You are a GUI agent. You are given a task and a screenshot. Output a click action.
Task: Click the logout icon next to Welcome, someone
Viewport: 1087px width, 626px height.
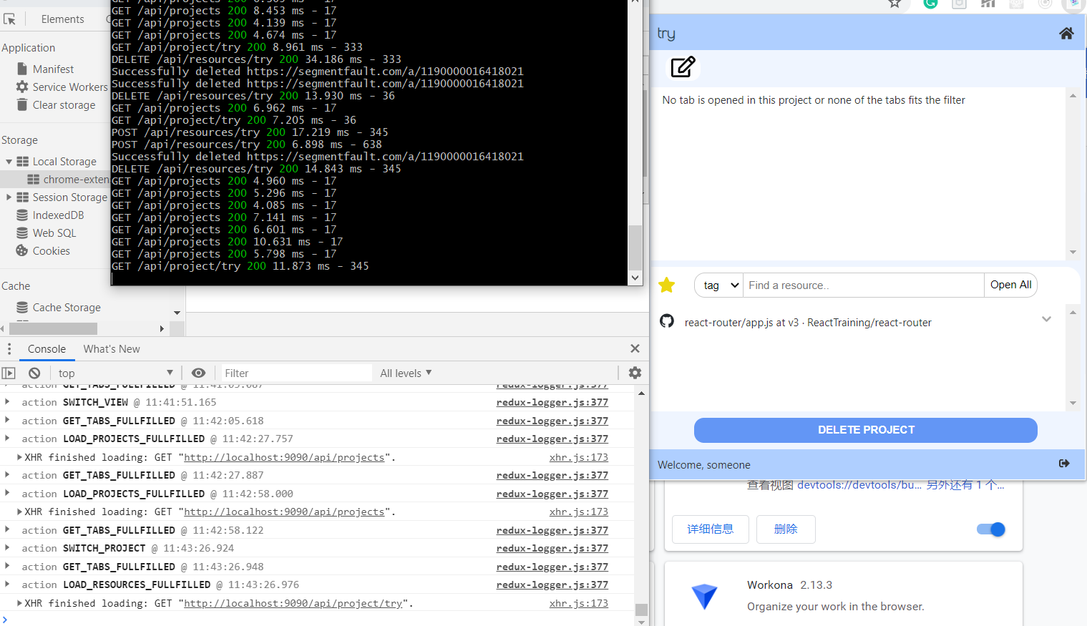point(1064,464)
